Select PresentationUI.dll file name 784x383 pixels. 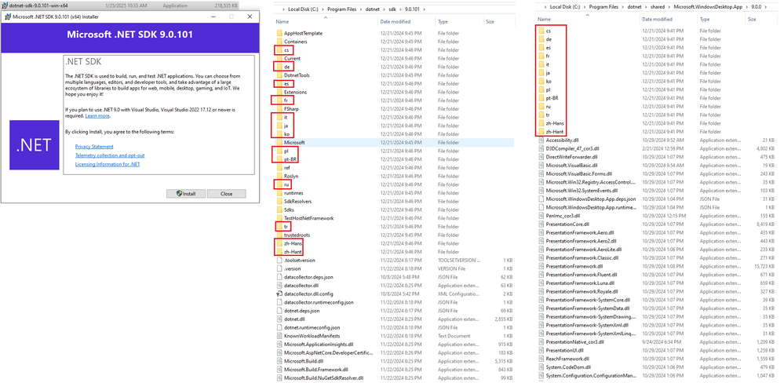point(563,350)
